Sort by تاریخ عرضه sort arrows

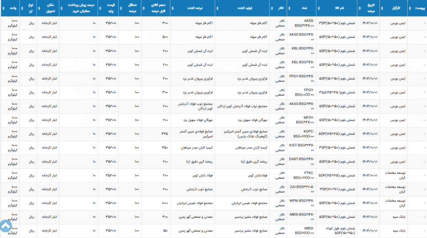[360, 8]
